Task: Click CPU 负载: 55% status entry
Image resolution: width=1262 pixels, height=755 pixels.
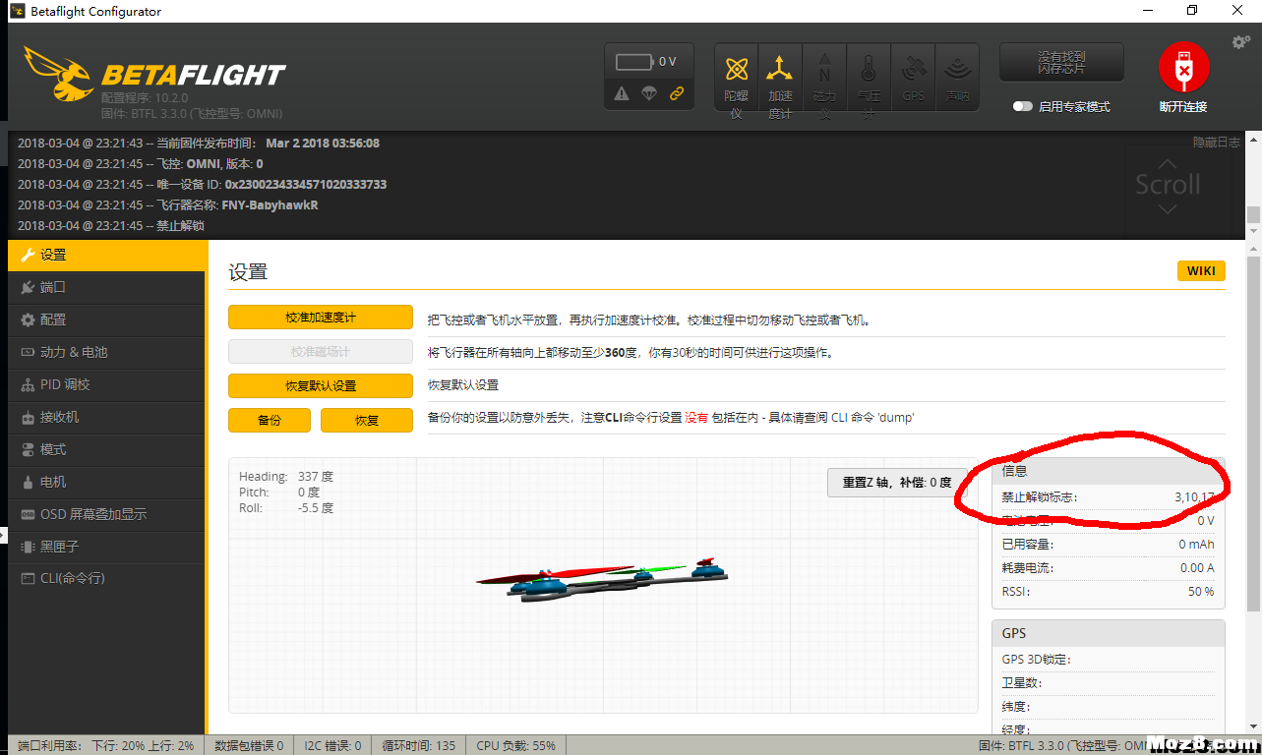Action: [x=516, y=746]
